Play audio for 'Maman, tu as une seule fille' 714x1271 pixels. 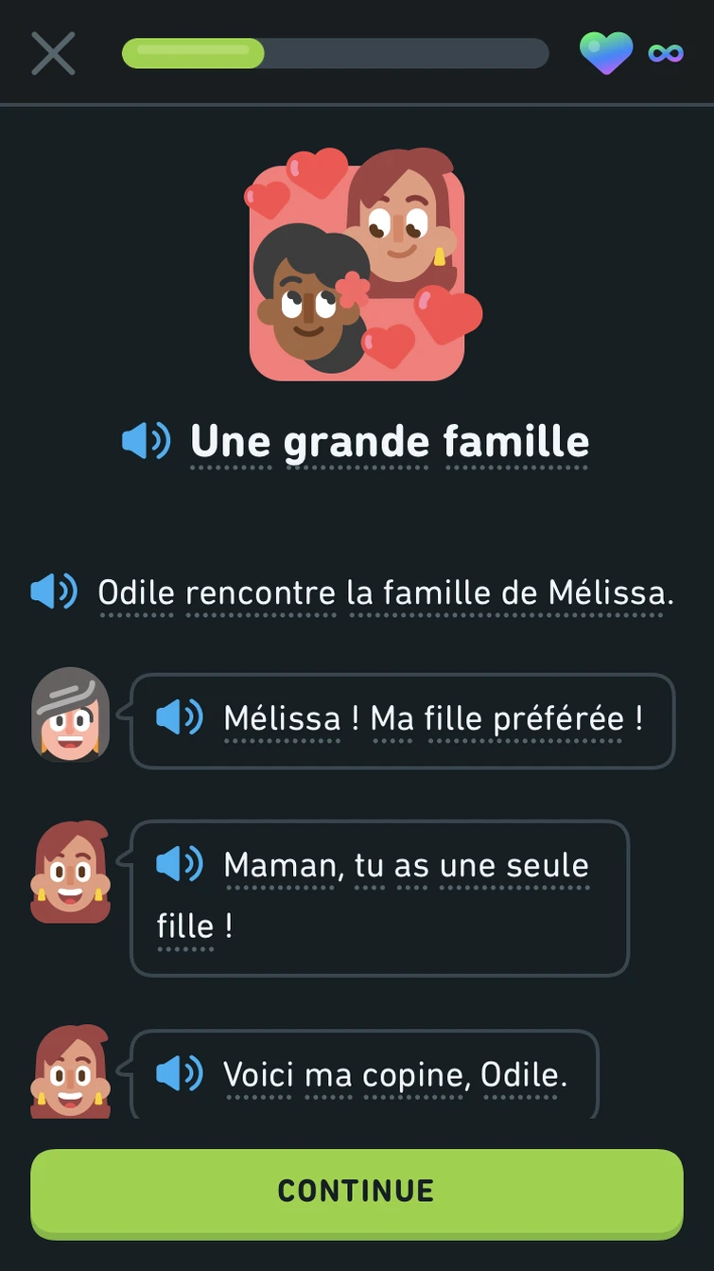[180, 864]
